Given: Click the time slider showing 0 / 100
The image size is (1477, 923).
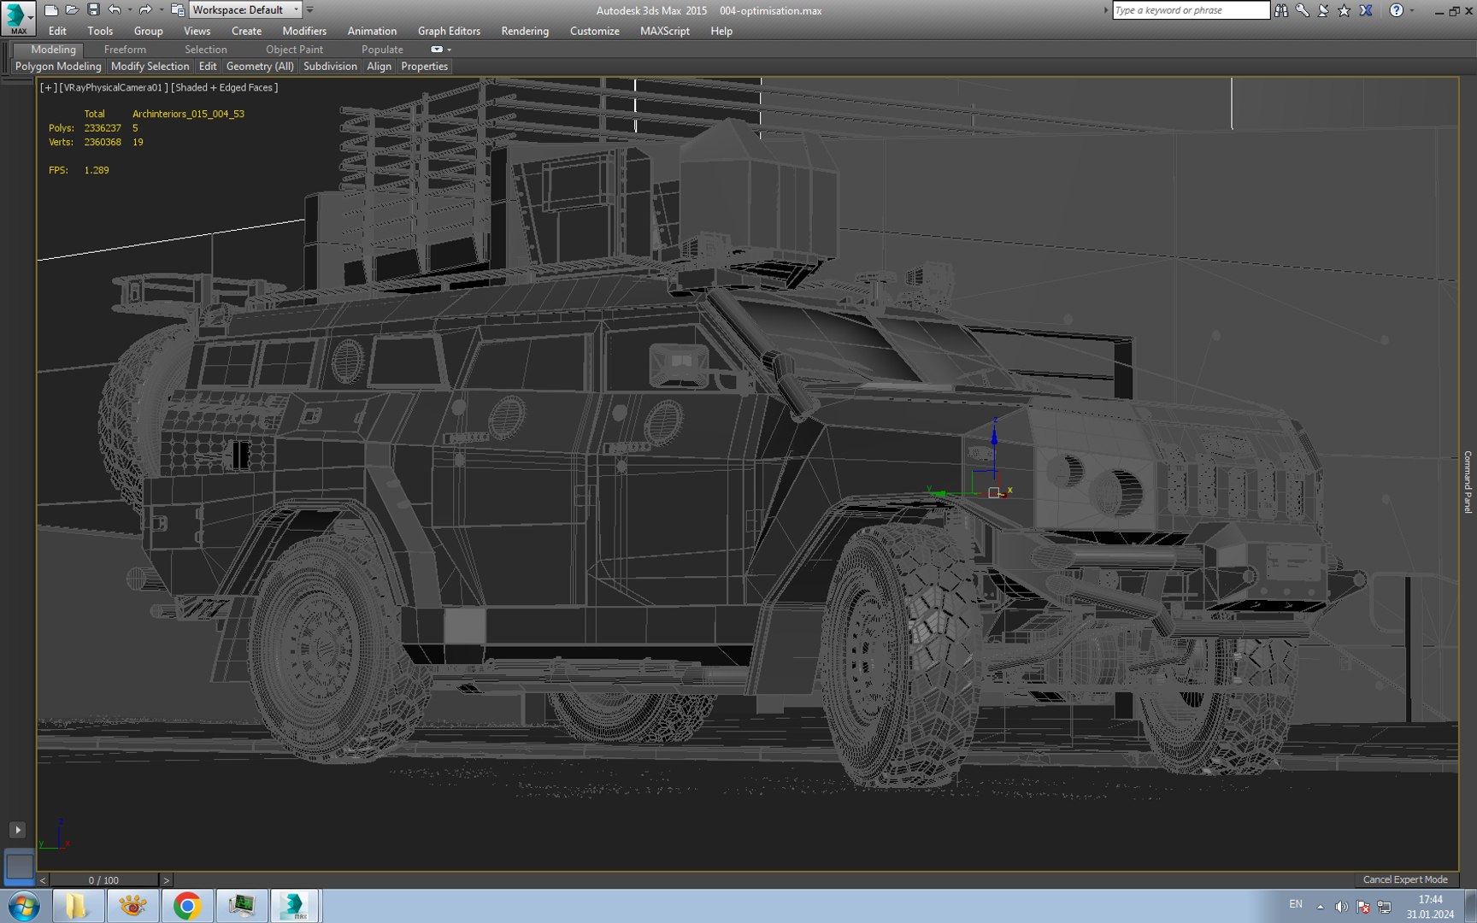Looking at the screenshot, I should pyautogui.click(x=103, y=879).
